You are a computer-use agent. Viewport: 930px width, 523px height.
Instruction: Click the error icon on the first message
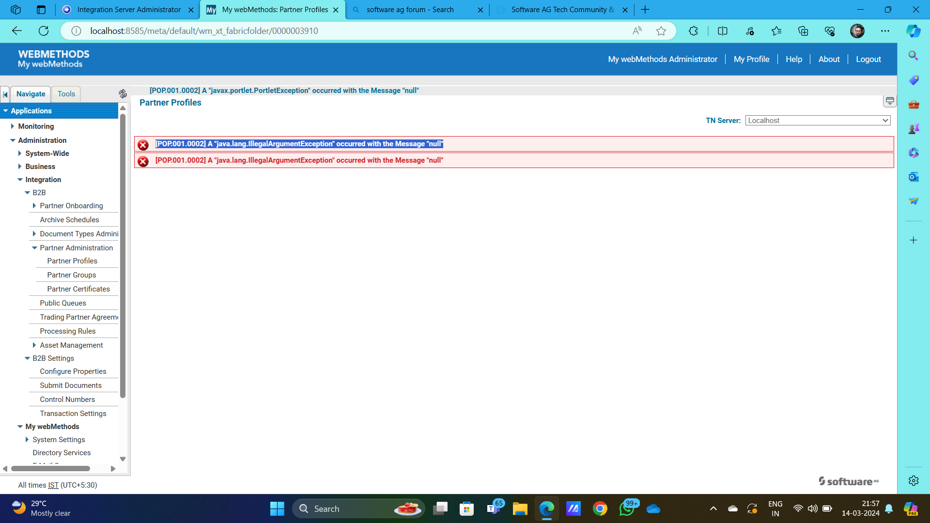click(143, 145)
